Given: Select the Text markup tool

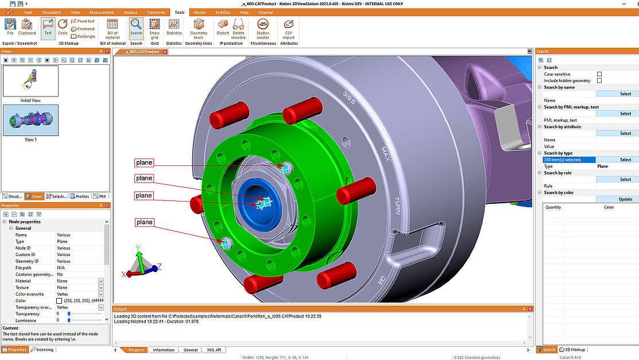Looking at the screenshot, I should 48,26.
